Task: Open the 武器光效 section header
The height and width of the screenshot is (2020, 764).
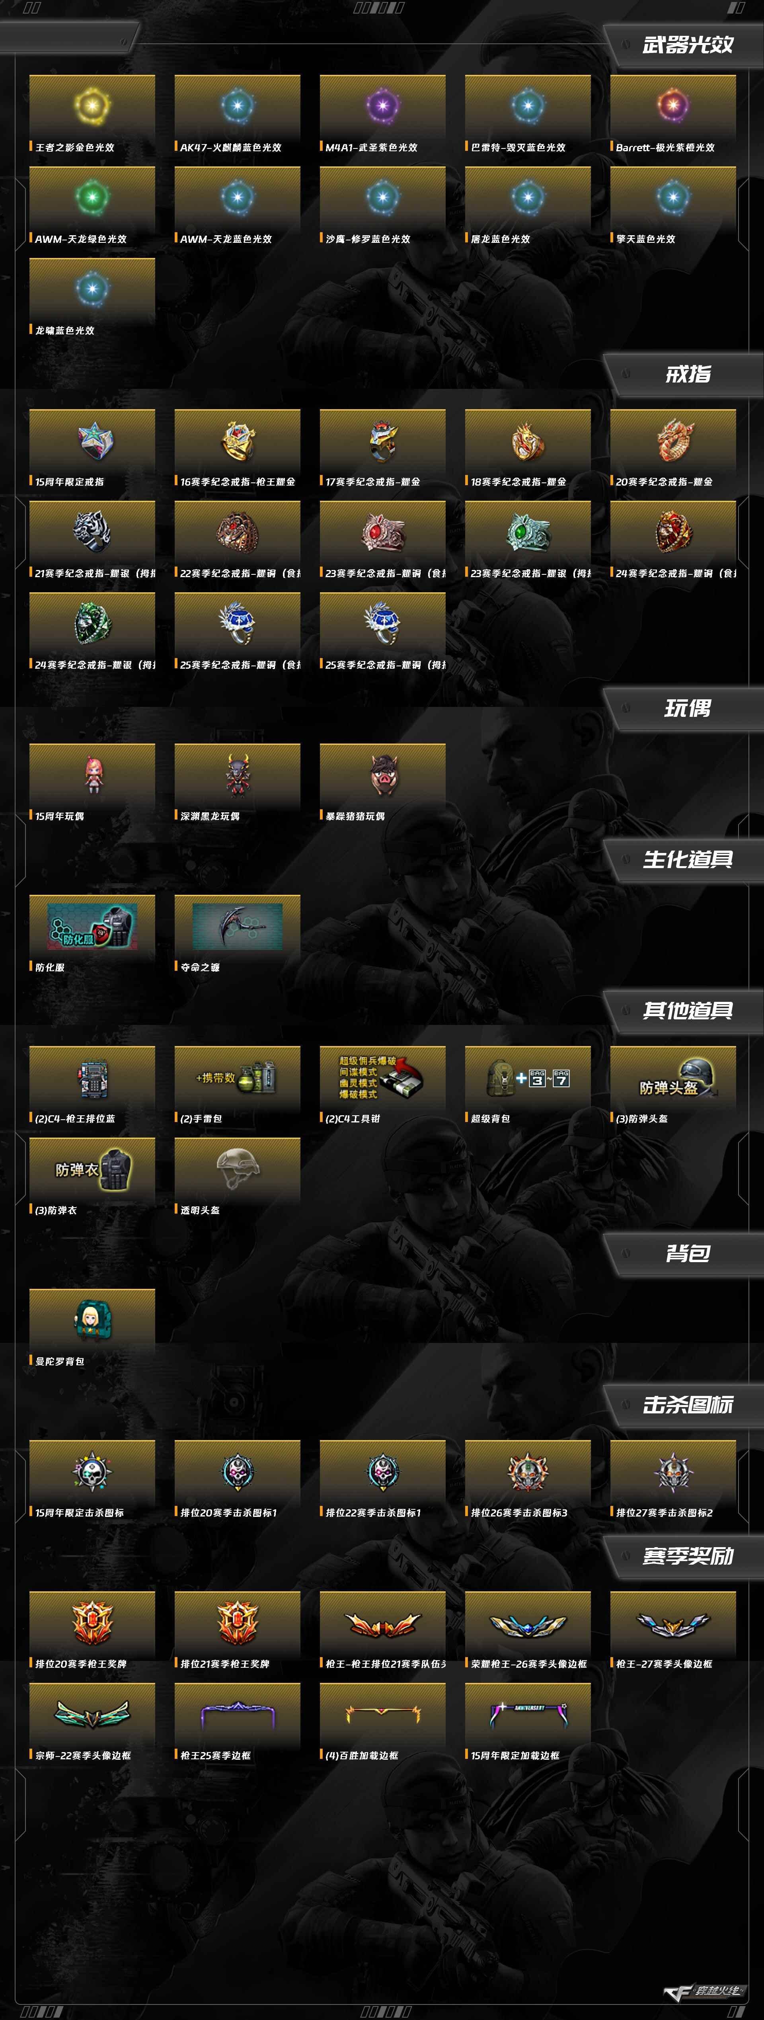Action: 688,45
